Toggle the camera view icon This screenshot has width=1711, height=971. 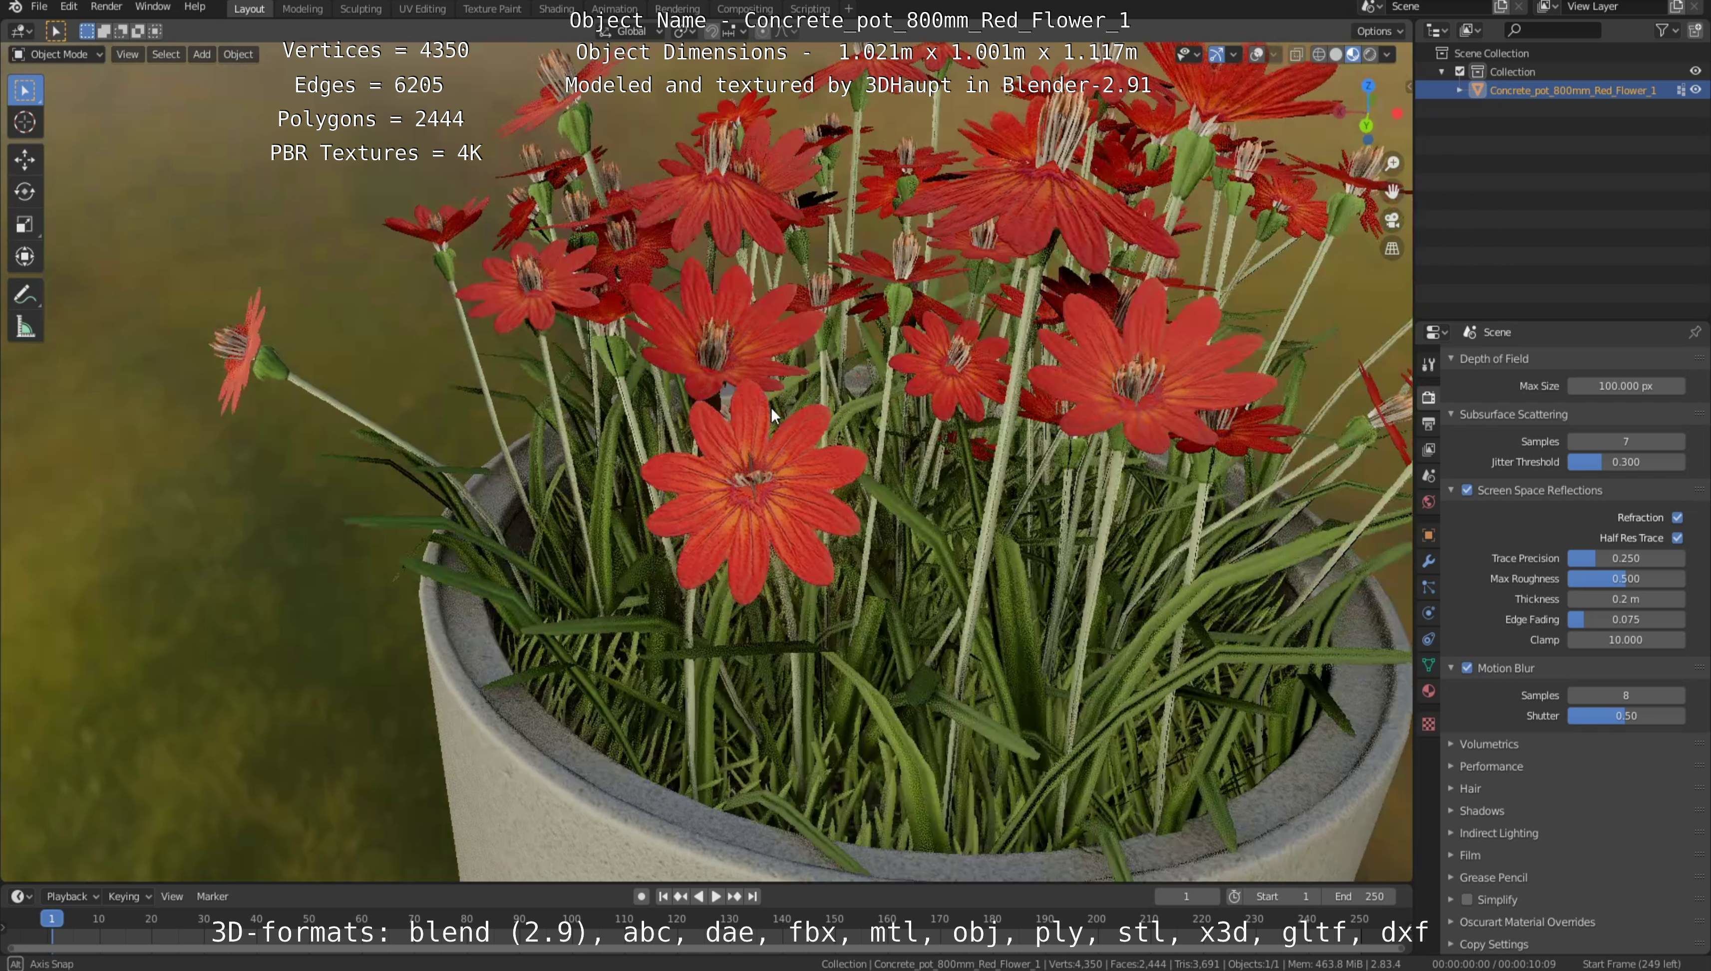1392,220
